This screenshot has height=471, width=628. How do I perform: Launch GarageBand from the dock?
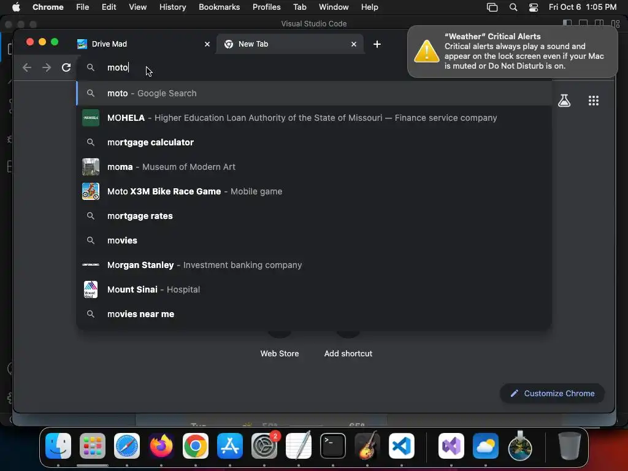pyautogui.click(x=367, y=446)
